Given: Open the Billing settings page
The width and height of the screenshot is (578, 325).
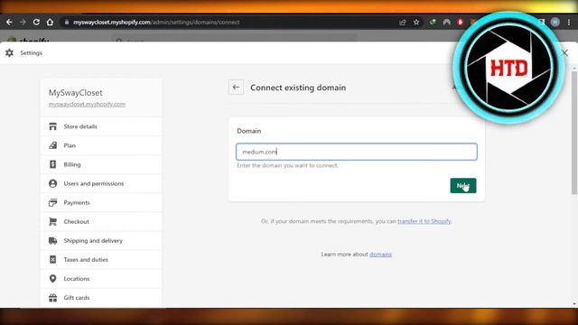Looking at the screenshot, I should point(101,164).
